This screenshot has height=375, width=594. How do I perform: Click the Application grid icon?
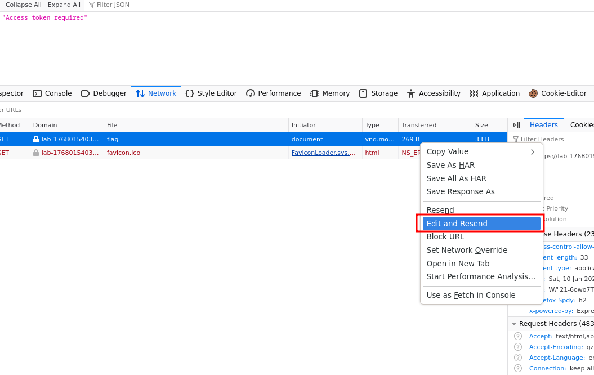(474, 93)
